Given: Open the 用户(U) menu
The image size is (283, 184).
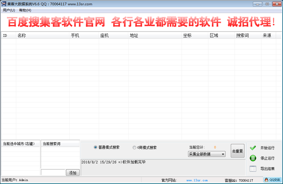Looking at the screenshot, I should 9,10.
